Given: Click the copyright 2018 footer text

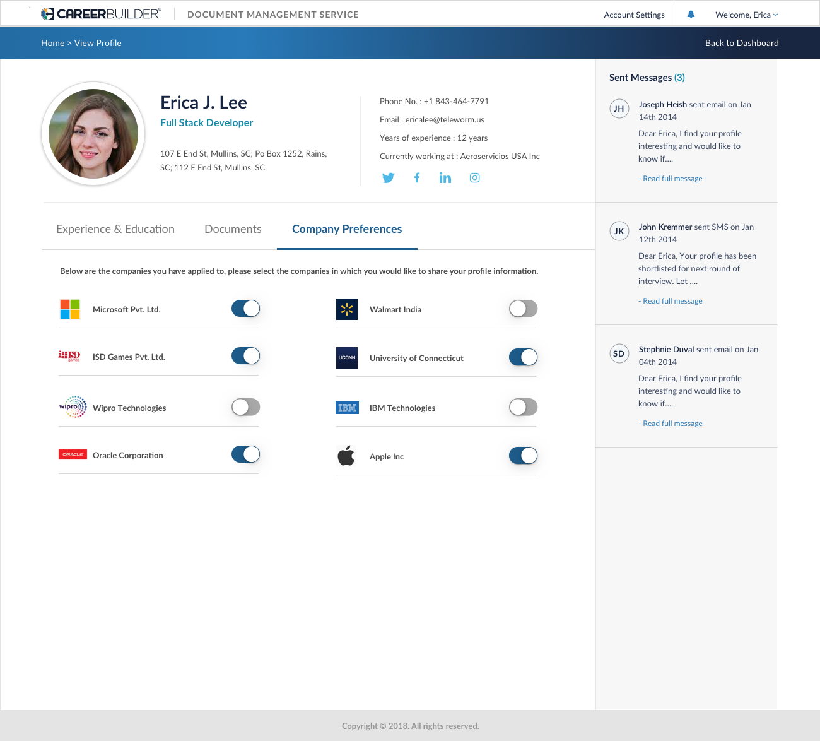Looking at the screenshot, I should (410, 726).
